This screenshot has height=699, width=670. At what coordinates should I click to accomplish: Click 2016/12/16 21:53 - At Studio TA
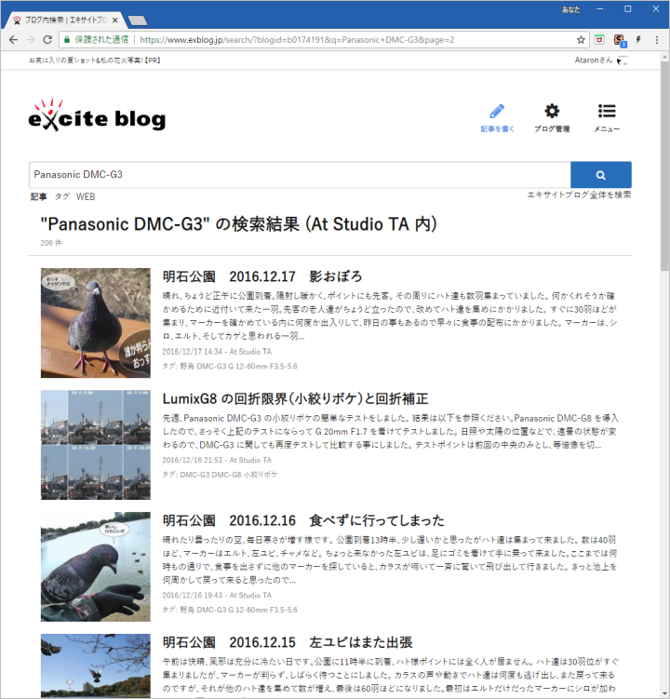tap(217, 460)
